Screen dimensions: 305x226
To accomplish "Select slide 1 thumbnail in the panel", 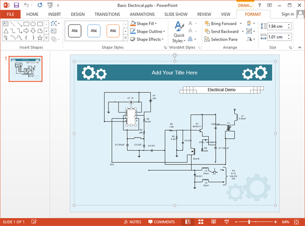I will click(x=26, y=69).
